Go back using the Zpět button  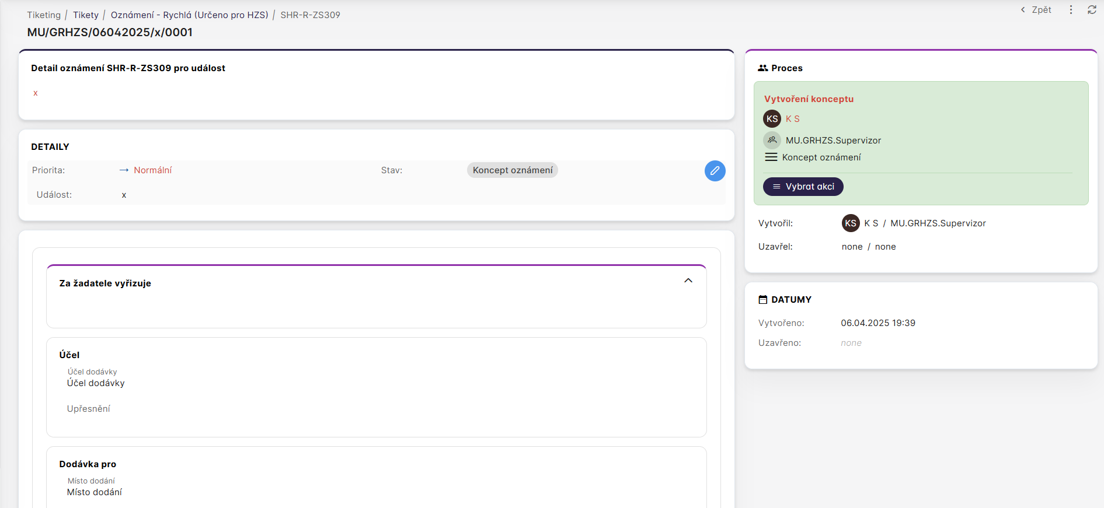tap(1036, 10)
